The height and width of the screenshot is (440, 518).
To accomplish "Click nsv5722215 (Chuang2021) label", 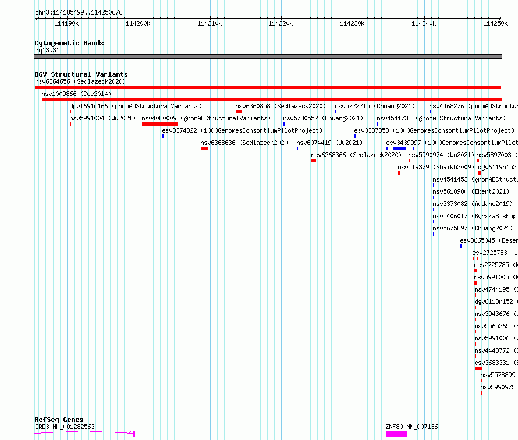I will click(375, 106).
